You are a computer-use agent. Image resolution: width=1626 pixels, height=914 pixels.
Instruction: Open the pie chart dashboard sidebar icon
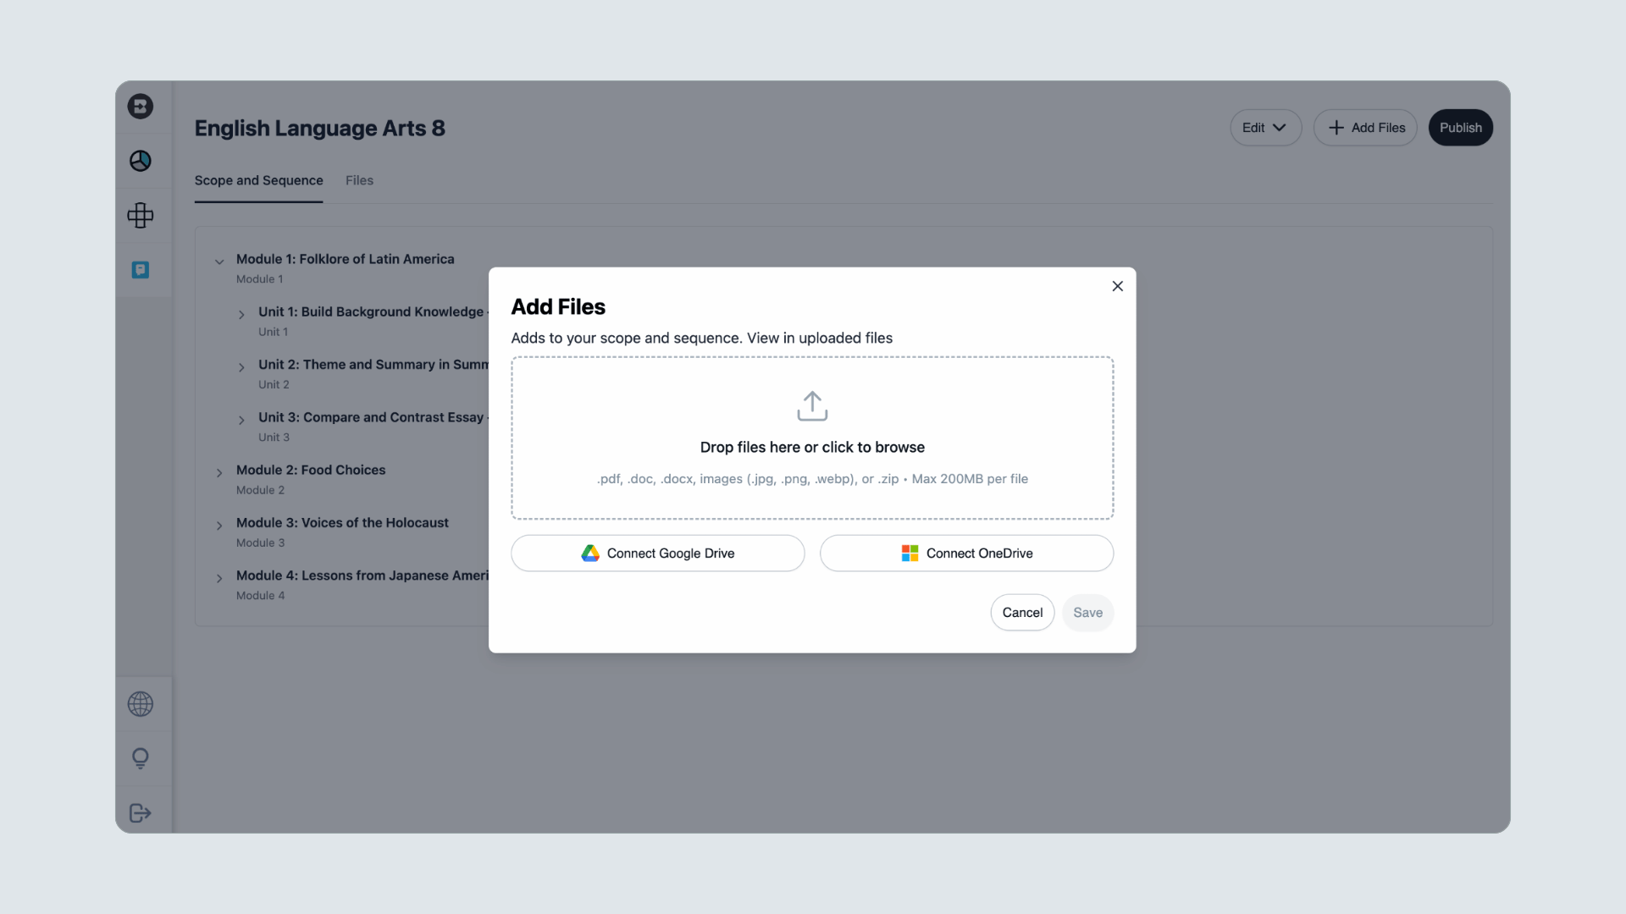click(141, 161)
